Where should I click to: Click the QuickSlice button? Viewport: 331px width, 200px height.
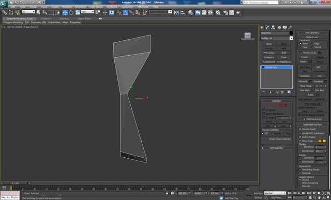click(305, 76)
